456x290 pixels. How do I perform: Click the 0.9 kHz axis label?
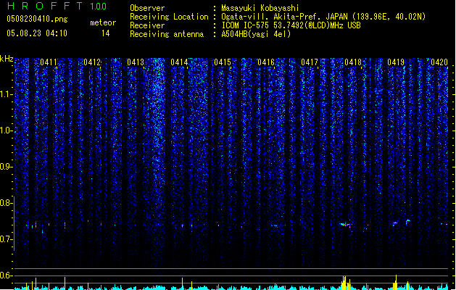coord(7,167)
